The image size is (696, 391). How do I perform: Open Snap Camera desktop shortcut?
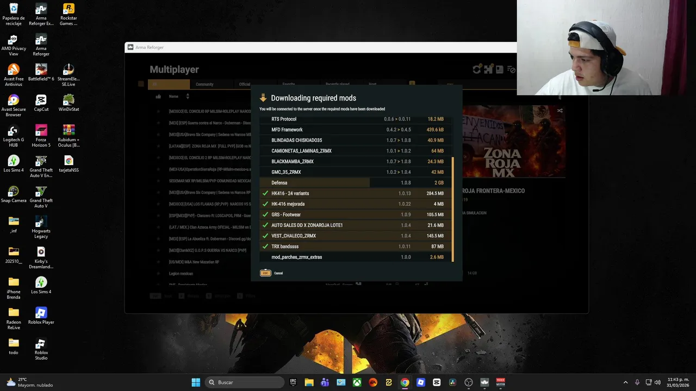tap(14, 194)
